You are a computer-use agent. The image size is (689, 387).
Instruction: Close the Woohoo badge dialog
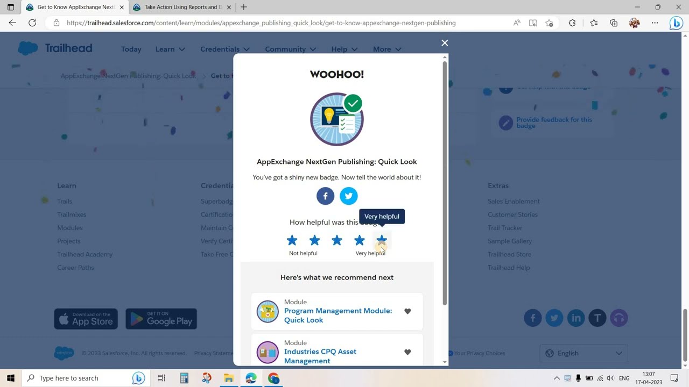[x=445, y=43]
